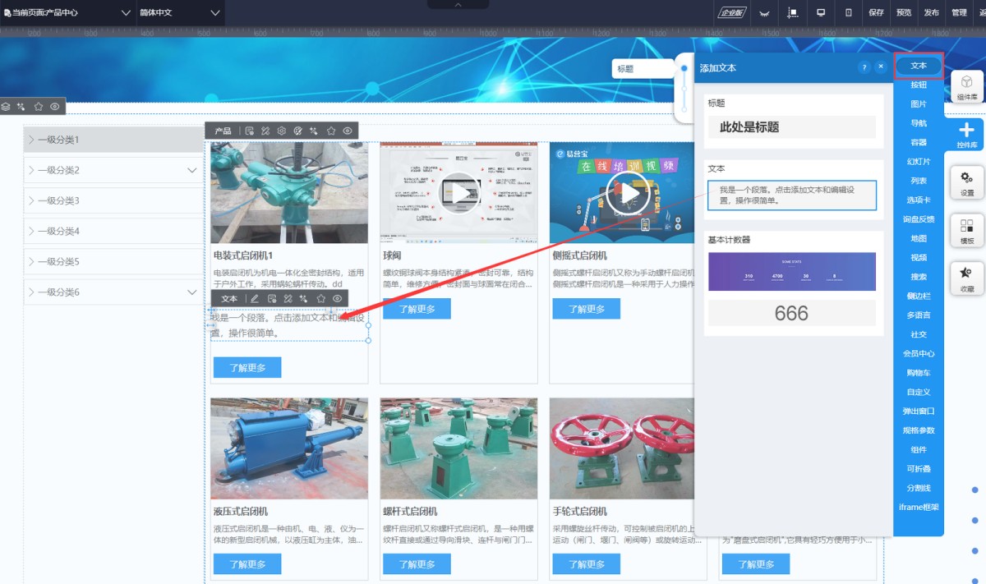Click the alignment guides icon in top toolbar
Viewport: 986px width, 584px height.
click(x=793, y=13)
